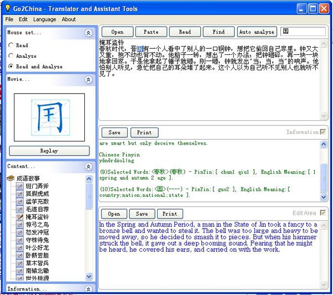Collapse the bottom Information panel
Image resolution: width=333 pixels, height=295 pixels.
[88, 289]
